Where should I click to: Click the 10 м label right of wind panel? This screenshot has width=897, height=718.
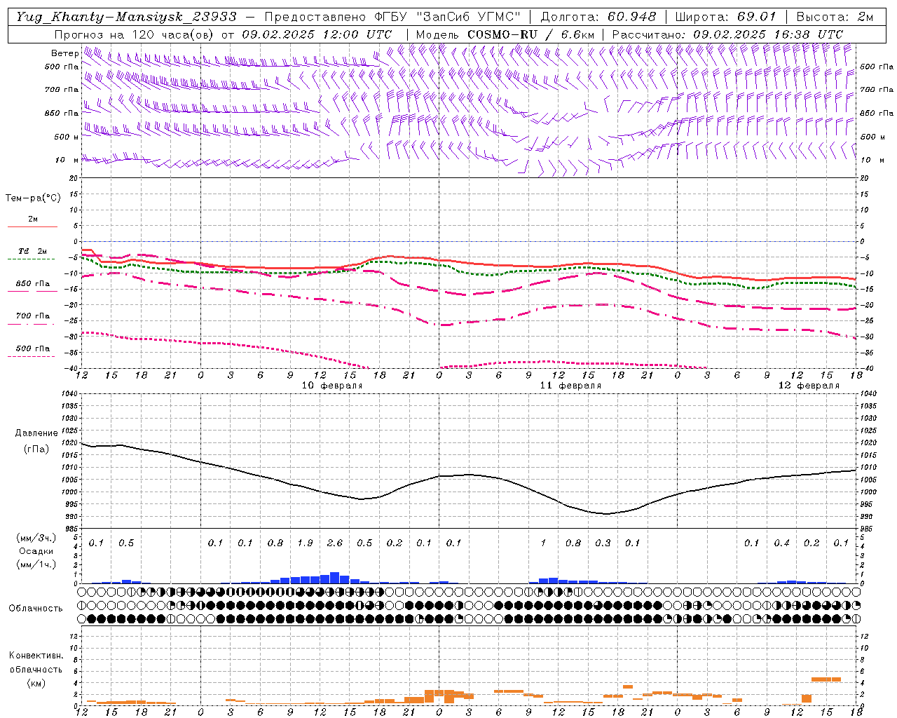click(x=872, y=160)
